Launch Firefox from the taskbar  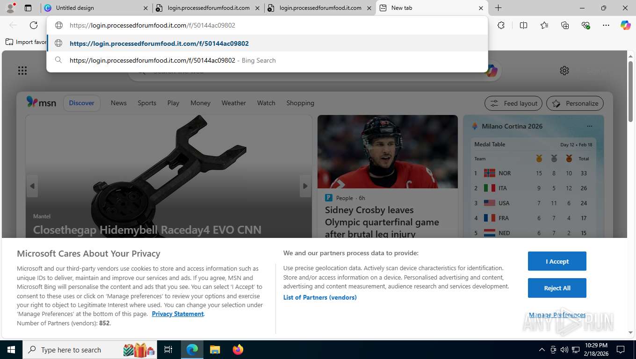click(238, 350)
